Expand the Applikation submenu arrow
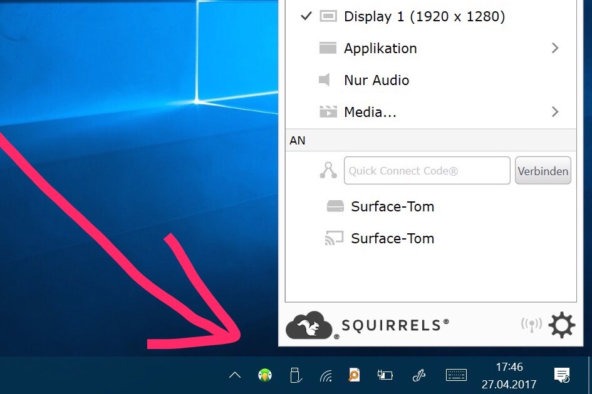592x394 pixels. (x=554, y=48)
